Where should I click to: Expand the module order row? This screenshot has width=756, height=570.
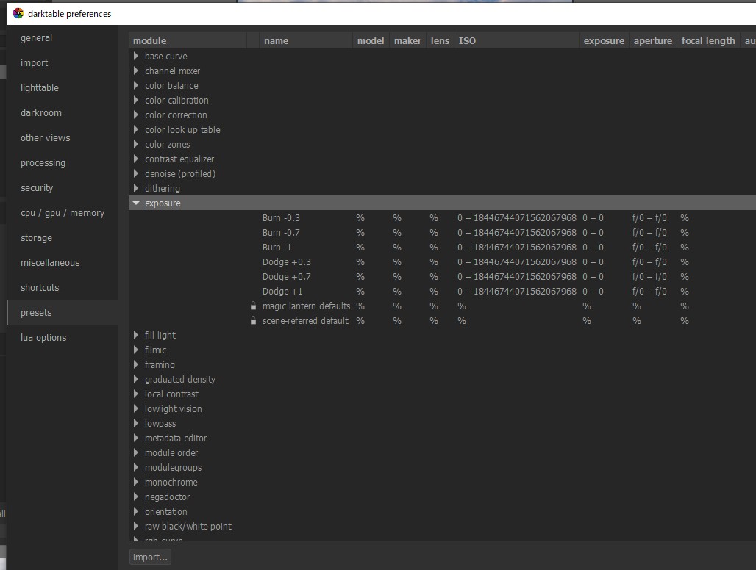pyautogui.click(x=136, y=452)
